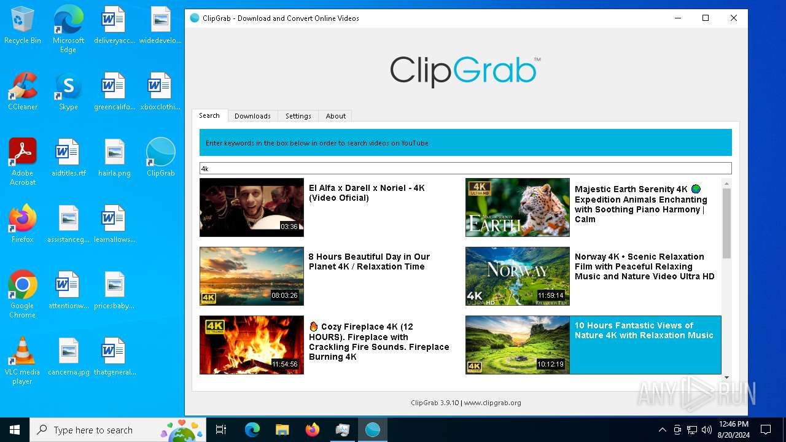The width and height of the screenshot is (786, 442).
Task: Open Task View on the taskbar
Action: (221, 430)
